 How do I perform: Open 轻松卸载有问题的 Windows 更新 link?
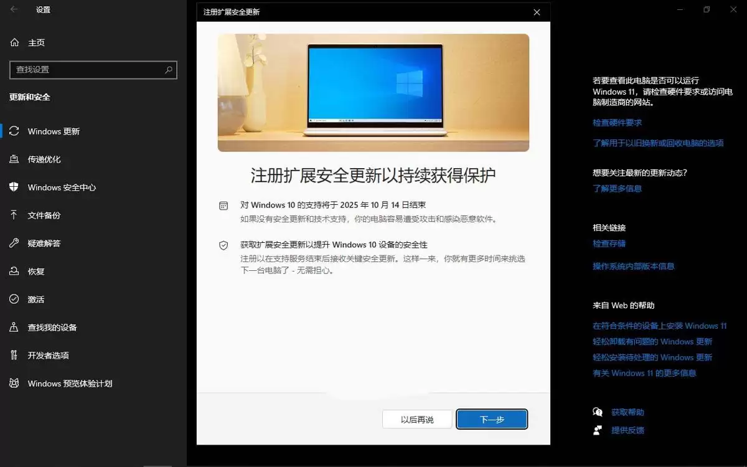tap(652, 341)
